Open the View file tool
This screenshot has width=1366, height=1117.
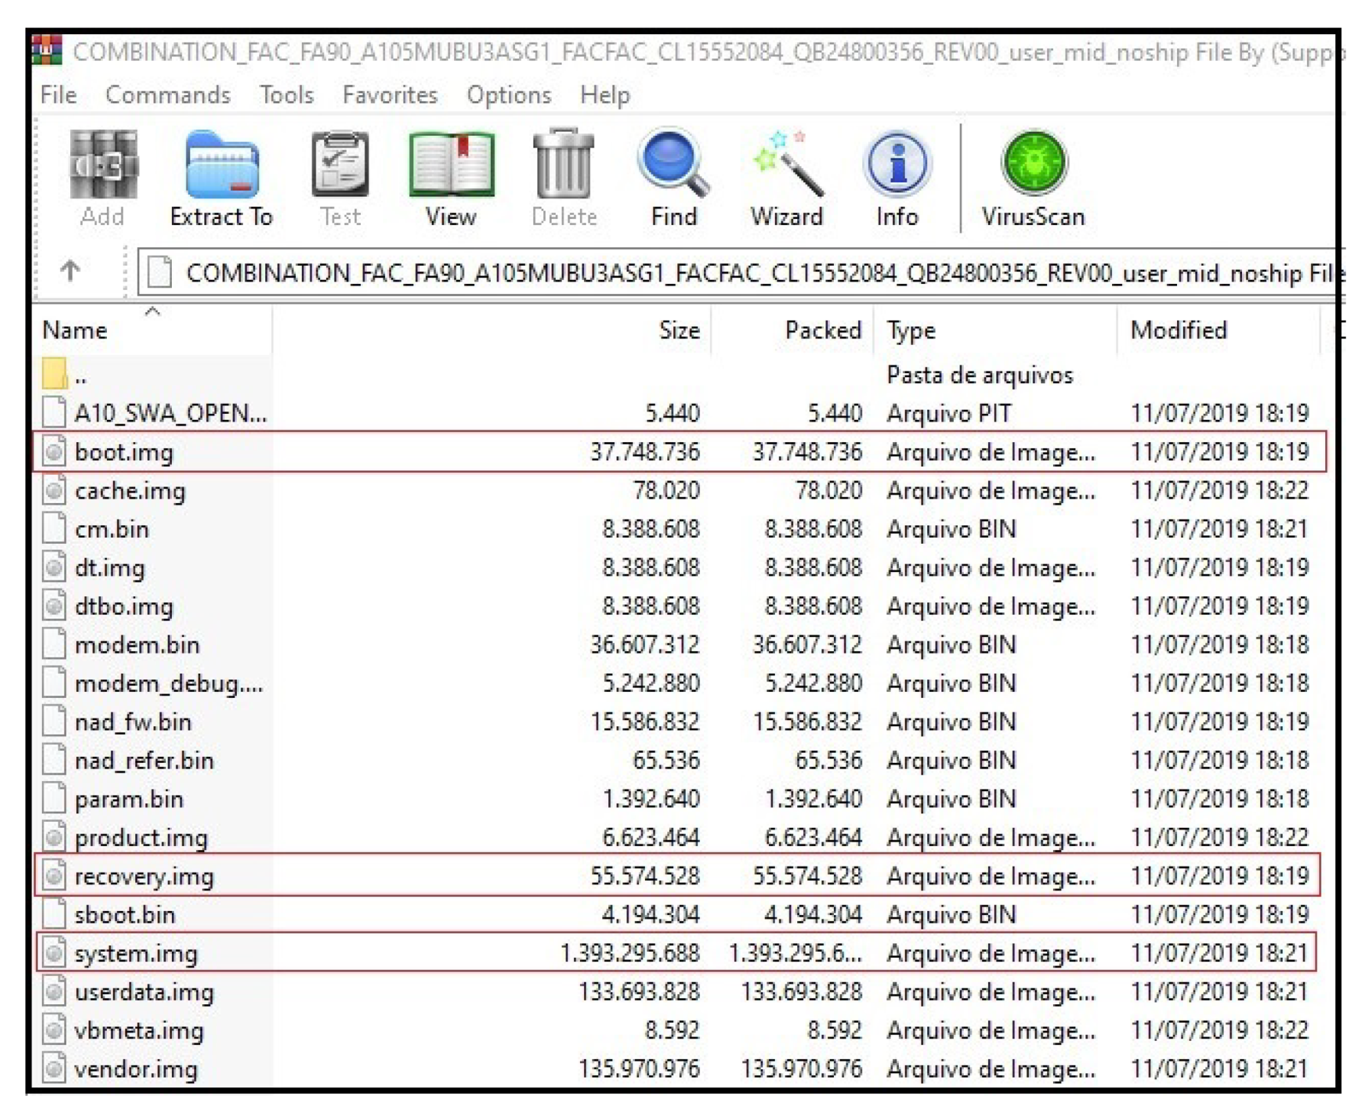point(451,164)
